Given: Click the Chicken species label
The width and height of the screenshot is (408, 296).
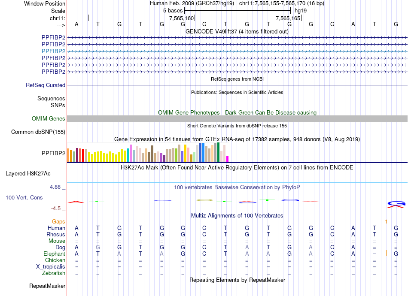Looking at the screenshot, I should coord(55,260).
